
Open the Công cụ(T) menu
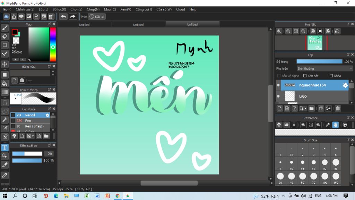coord(144,9)
